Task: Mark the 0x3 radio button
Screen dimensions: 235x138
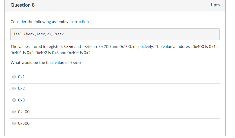Action: (x=14, y=100)
